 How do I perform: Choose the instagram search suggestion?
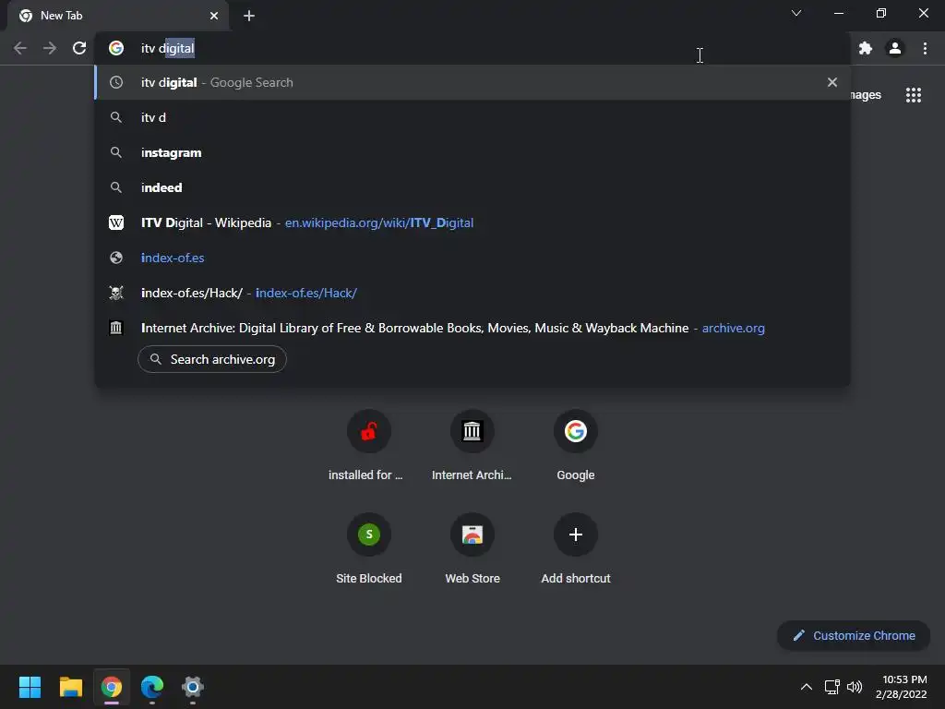tap(472, 152)
